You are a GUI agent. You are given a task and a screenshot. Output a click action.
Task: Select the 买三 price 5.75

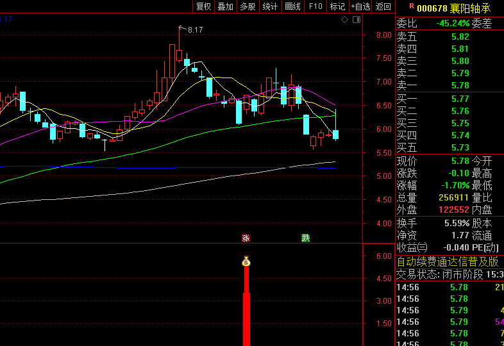click(460, 123)
